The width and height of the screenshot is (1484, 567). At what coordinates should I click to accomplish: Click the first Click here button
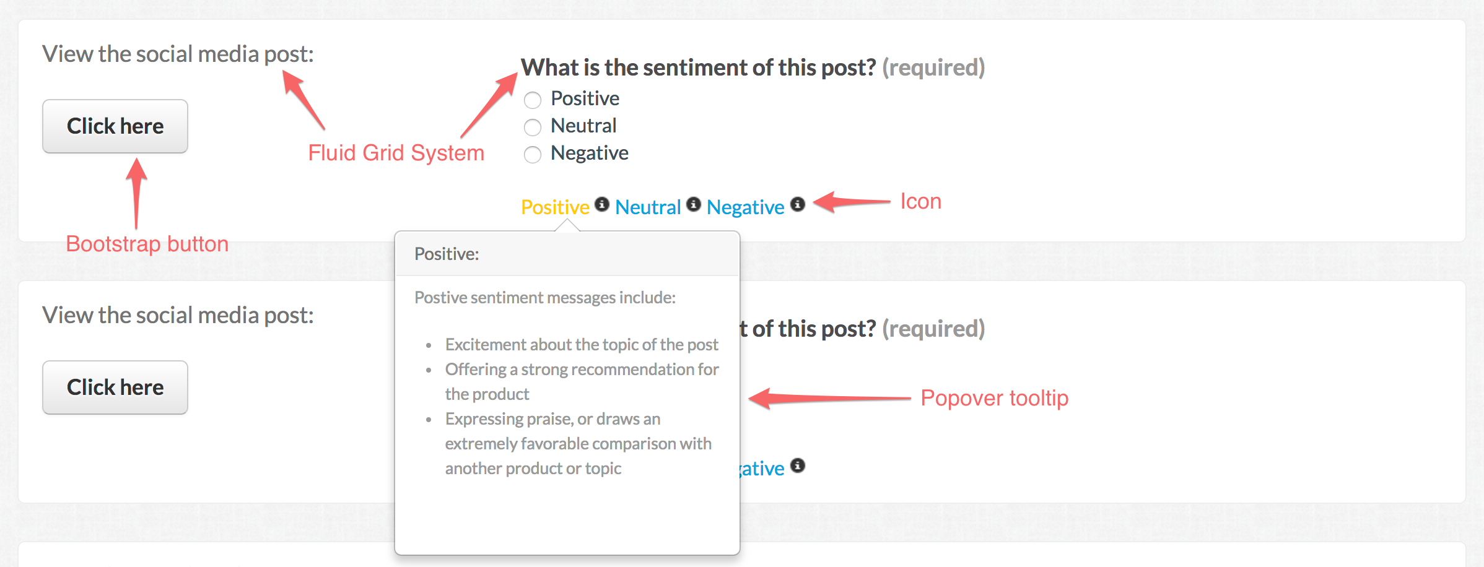click(115, 126)
